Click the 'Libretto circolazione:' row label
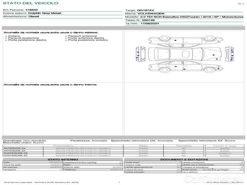Screen dimensions: 247x185 click(193, 162)
